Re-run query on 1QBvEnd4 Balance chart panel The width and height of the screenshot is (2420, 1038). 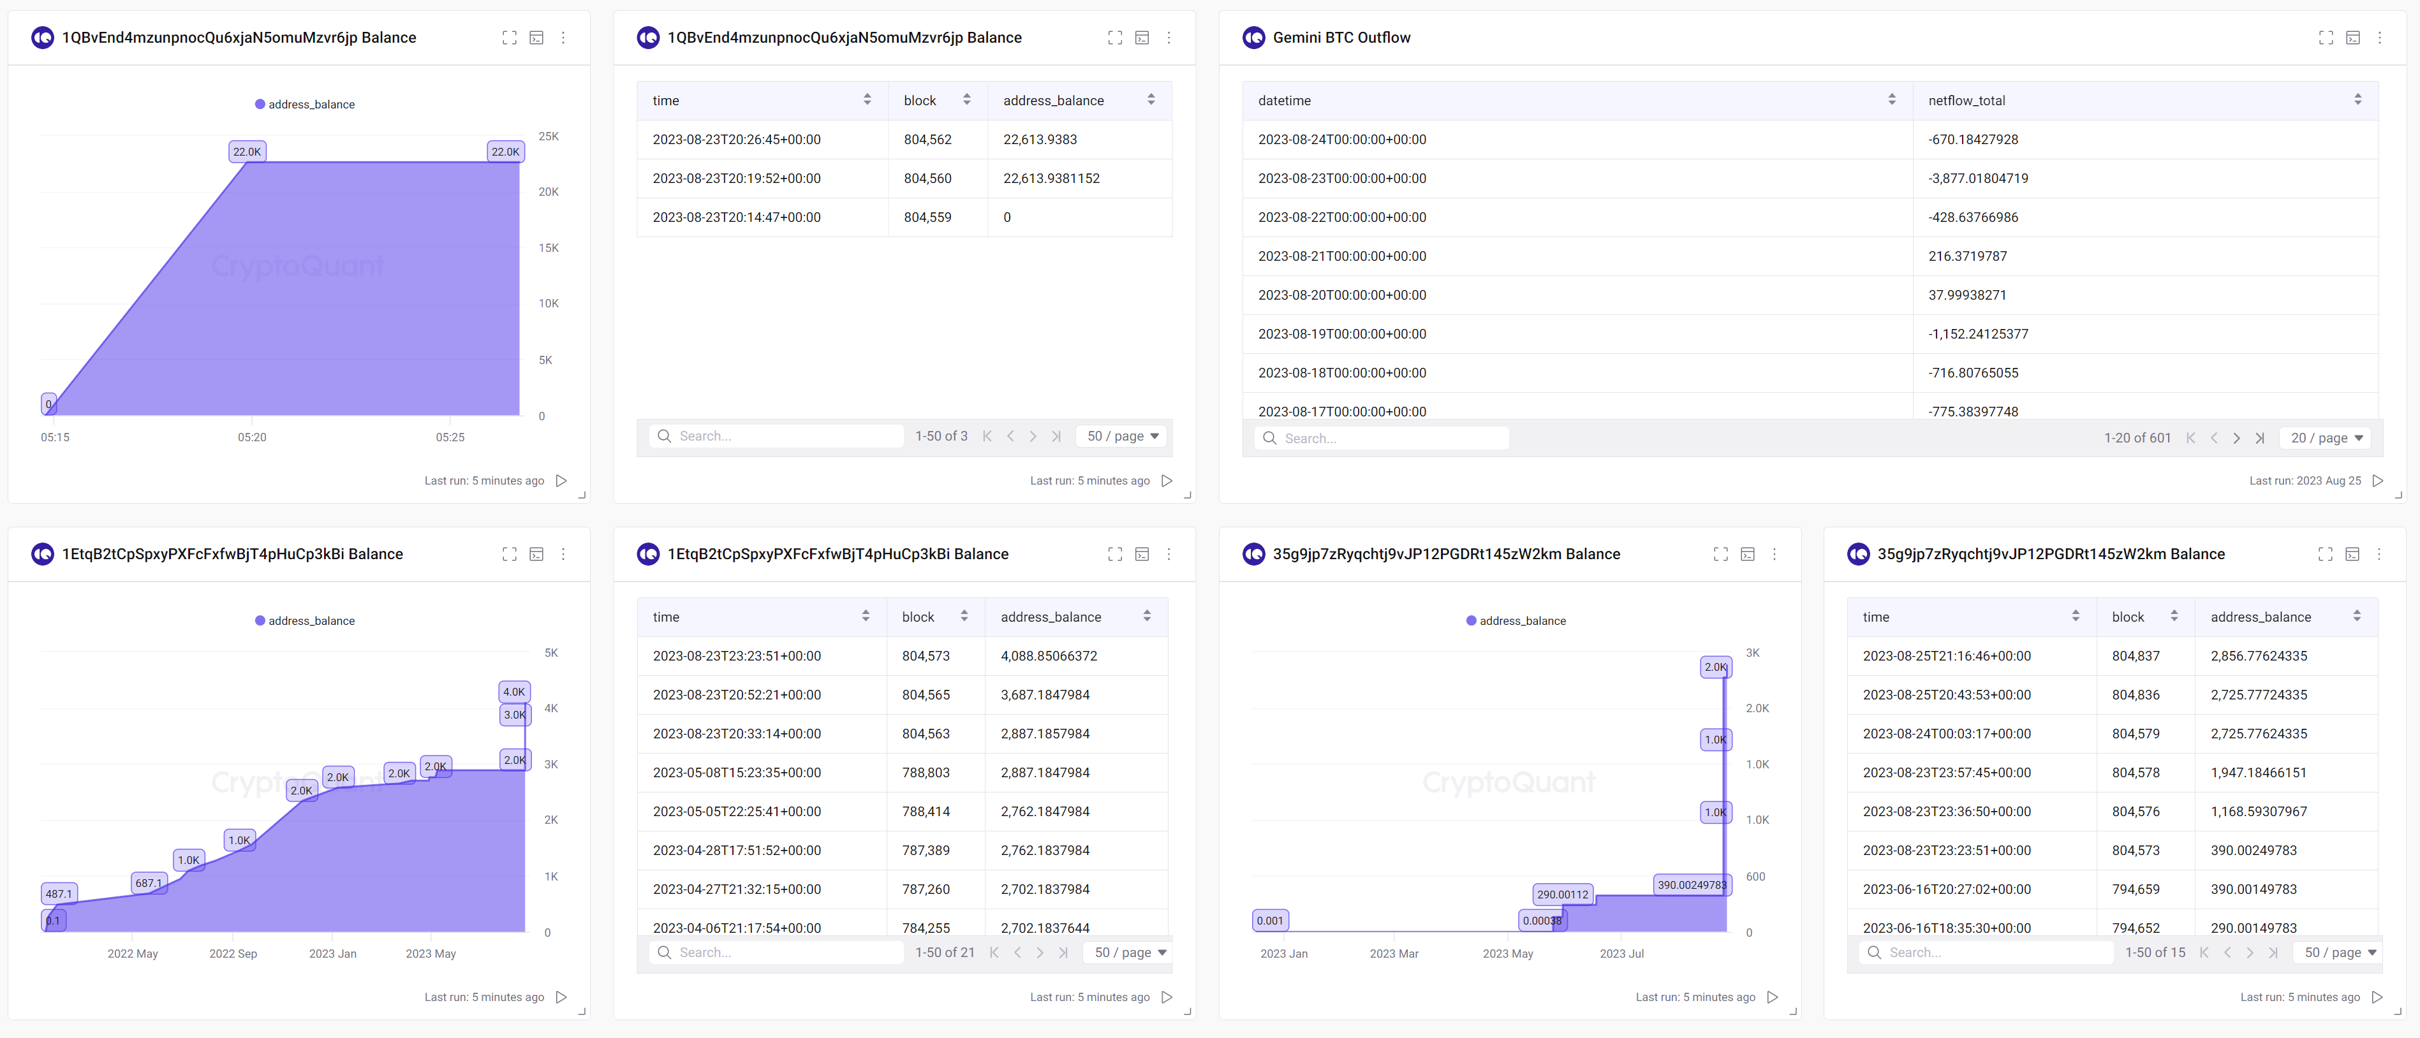coord(562,481)
